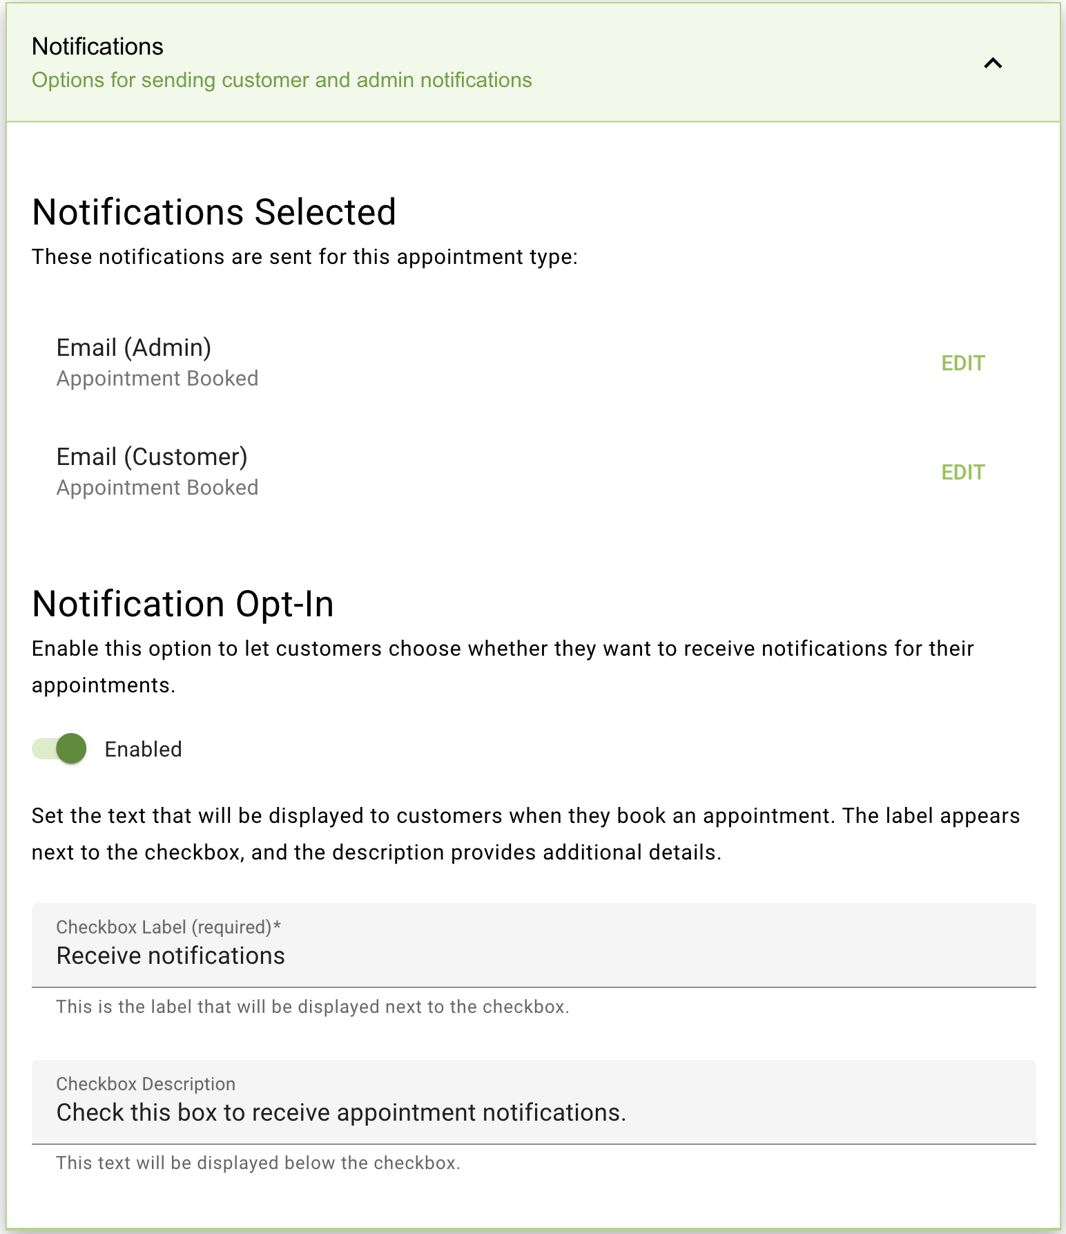Viewport: 1066px width, 1234px height.
Task: Edit the Email (Admin) notification
Action: pyautogui.click(x=963, y=363)
